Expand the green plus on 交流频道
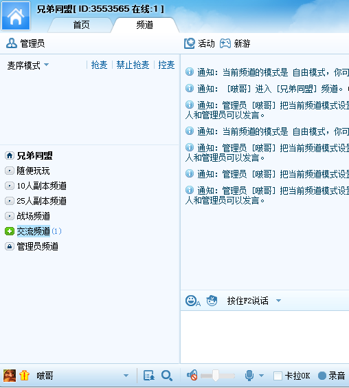 tap(10, 231)
